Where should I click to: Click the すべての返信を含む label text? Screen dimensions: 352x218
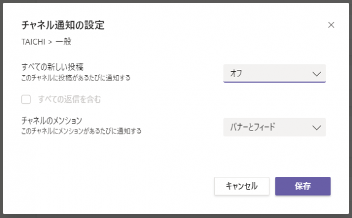click(x=69, y=99)
